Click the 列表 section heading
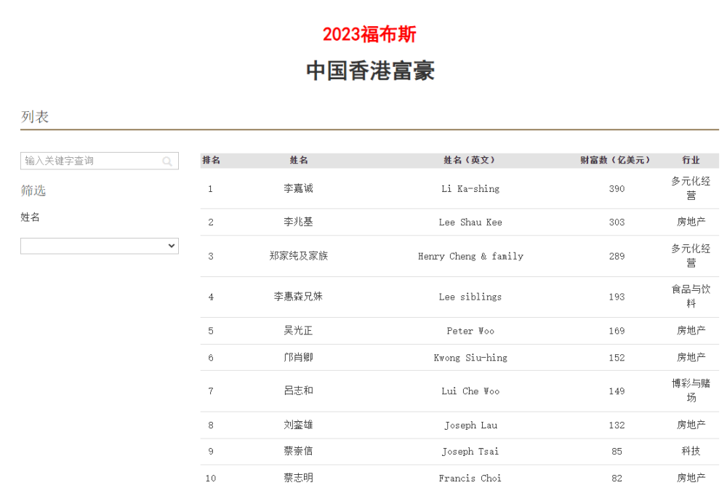The height and width of the screenshot is (488, 727). 35,117
